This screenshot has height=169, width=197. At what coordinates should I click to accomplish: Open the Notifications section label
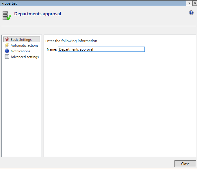coord(20,51)
